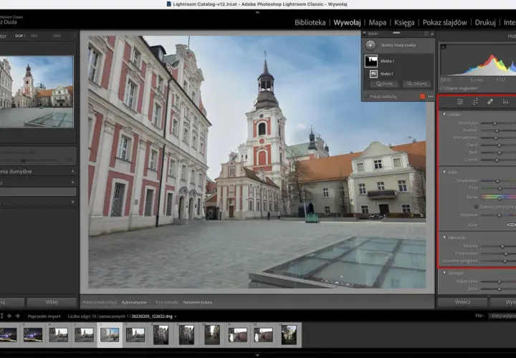This screenshot has width=516, height=358.
Task: Collapse the bottom filmstrip panel arrow
Action: click(257, 355)
